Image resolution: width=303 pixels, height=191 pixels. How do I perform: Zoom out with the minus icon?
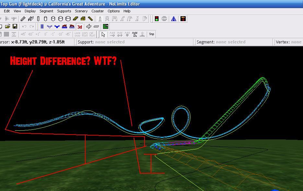pyautogui.click(x=96, y=27)
